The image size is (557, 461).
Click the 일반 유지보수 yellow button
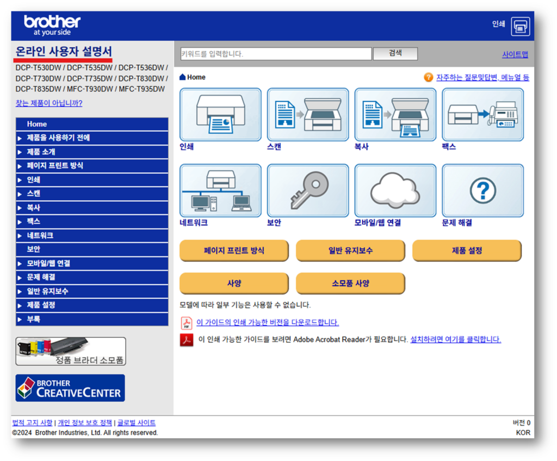click(x=351, y=250)
